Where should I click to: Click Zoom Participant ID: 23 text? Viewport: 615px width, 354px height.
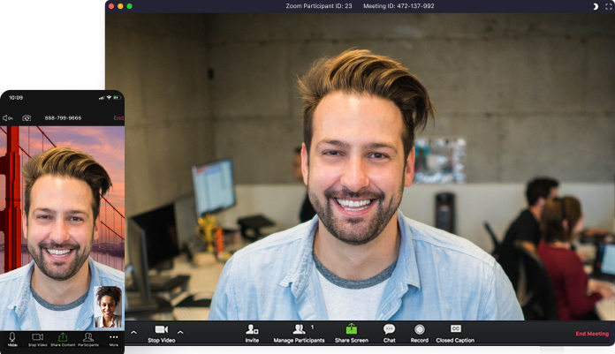pos(318,6)
